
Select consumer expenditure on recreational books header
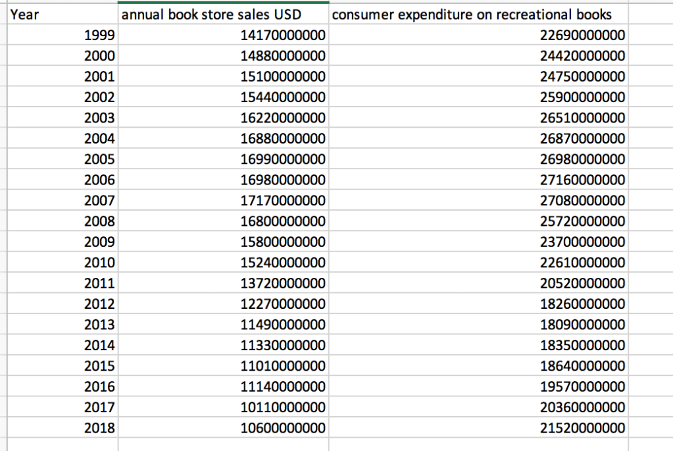click(x=472, y=15)
